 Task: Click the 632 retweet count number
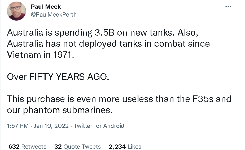[x=14, y=147]
